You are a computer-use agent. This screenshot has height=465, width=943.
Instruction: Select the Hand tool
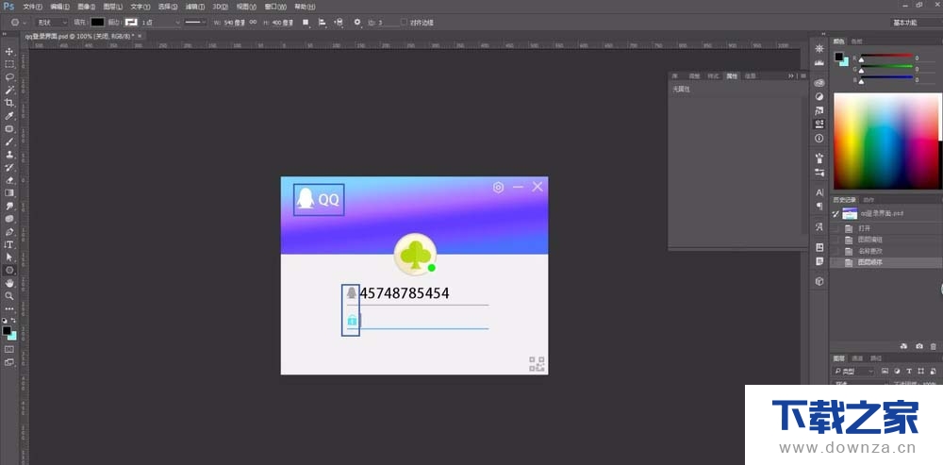pos(9,283)
